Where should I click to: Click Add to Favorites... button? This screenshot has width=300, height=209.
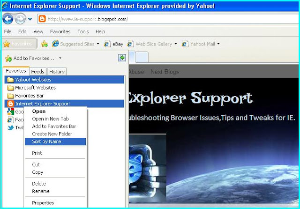30,58
